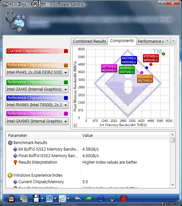
Task: Select the 5.0 index value
Action: click(85, 182)
